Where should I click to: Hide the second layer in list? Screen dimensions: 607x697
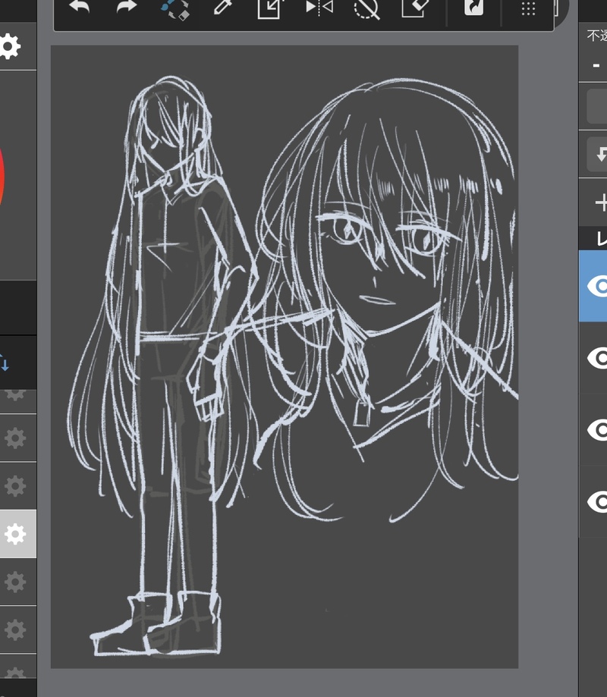tap(598, 358)
